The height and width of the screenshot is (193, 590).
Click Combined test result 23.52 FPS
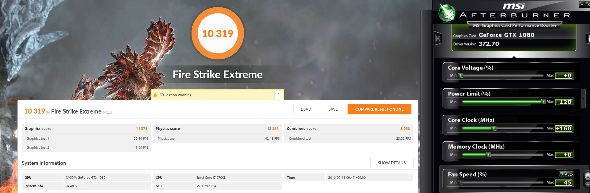coord(403,138)
